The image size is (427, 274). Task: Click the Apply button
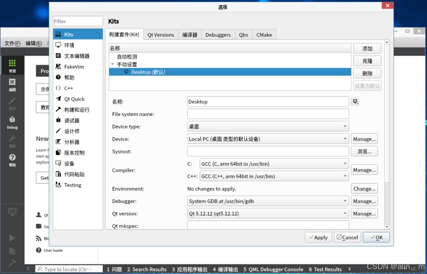coord(318,237)
